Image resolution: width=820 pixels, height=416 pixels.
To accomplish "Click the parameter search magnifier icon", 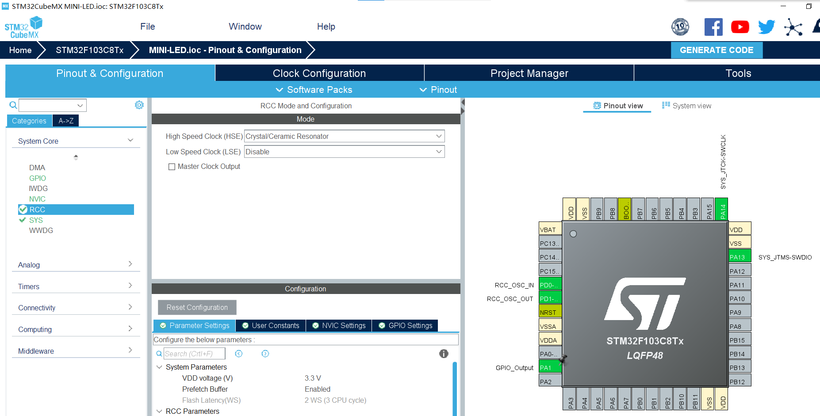I will tap(159, 354).
